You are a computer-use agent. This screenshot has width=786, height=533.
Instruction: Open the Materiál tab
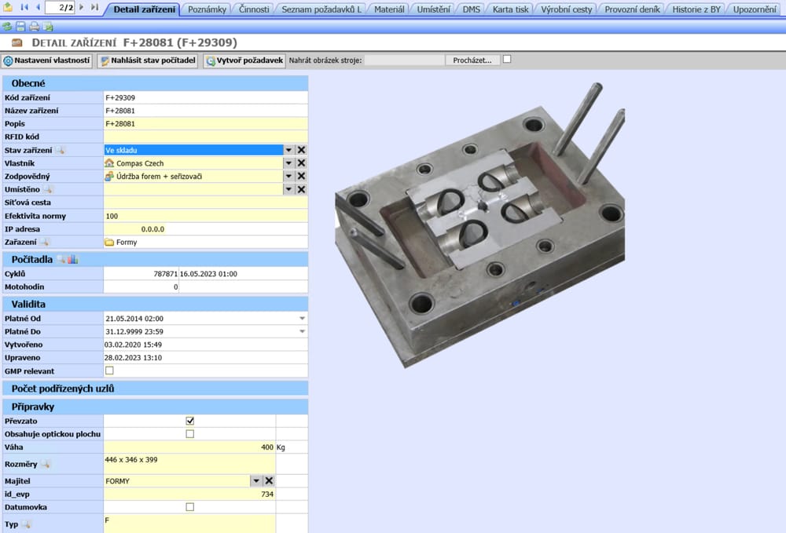coord(389,9)
